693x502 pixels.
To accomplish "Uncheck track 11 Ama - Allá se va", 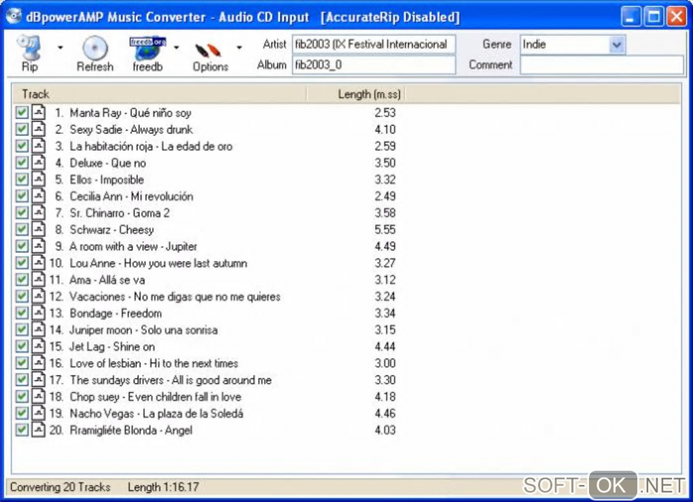I will coord(22,280).
